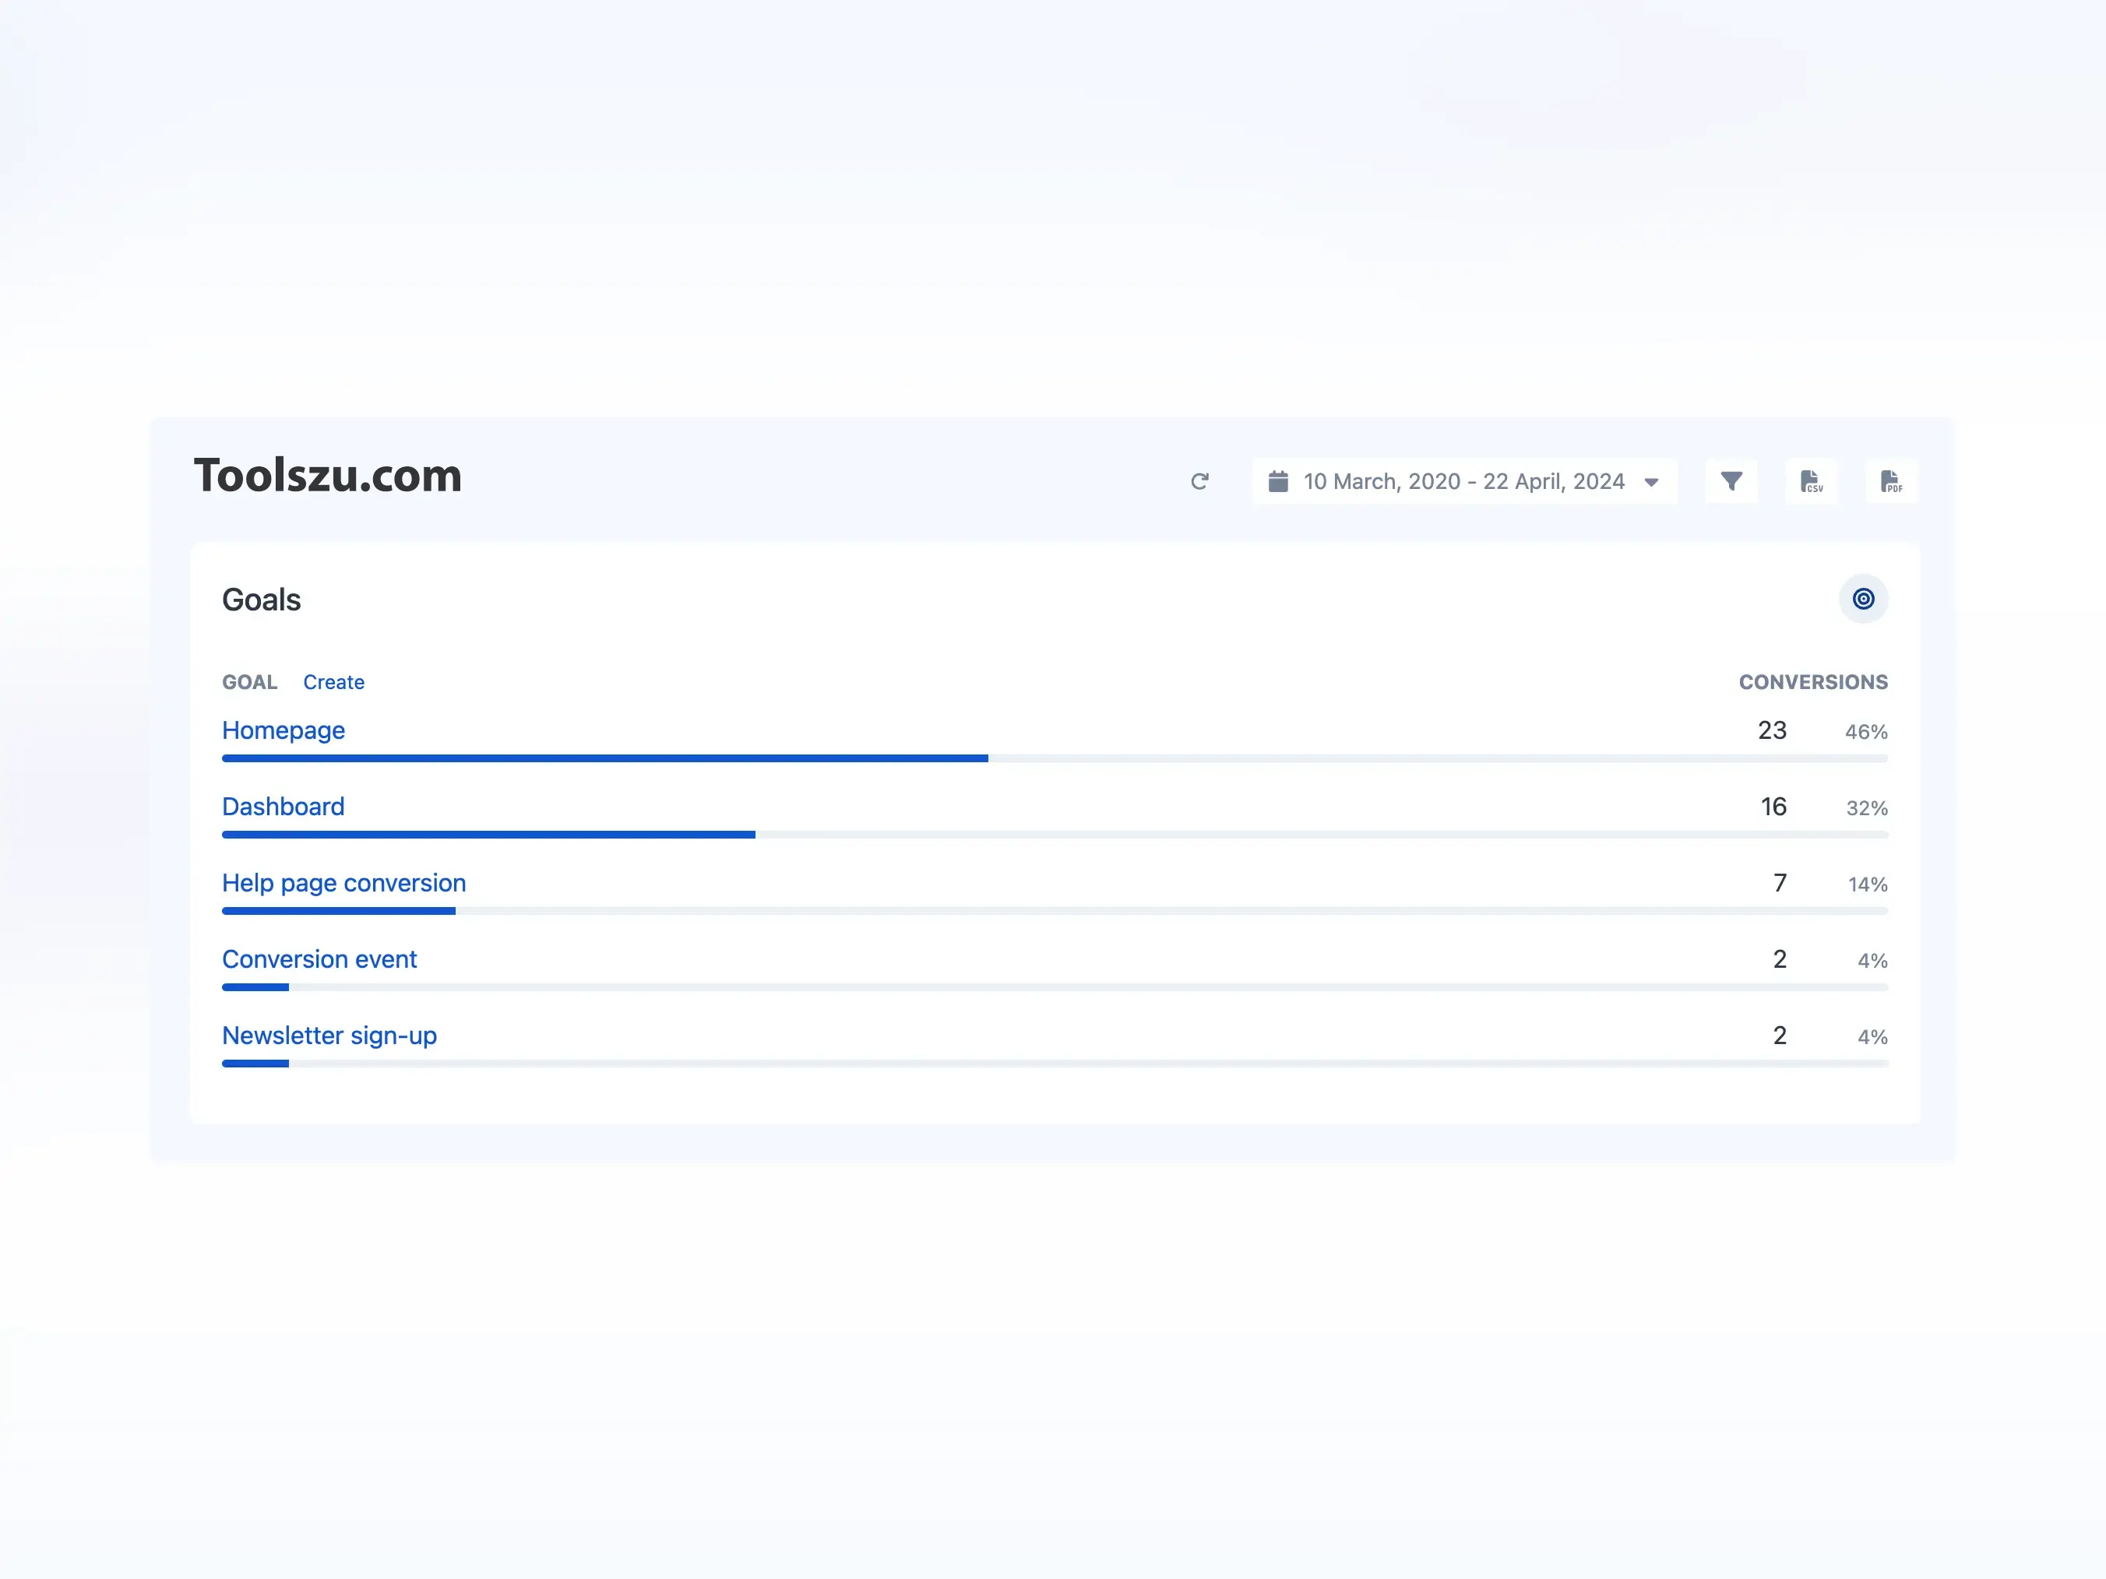Screen dimensions: 2106x1579
Task: Click the Newsletter sign-up goal
Action: (329, 1036)
